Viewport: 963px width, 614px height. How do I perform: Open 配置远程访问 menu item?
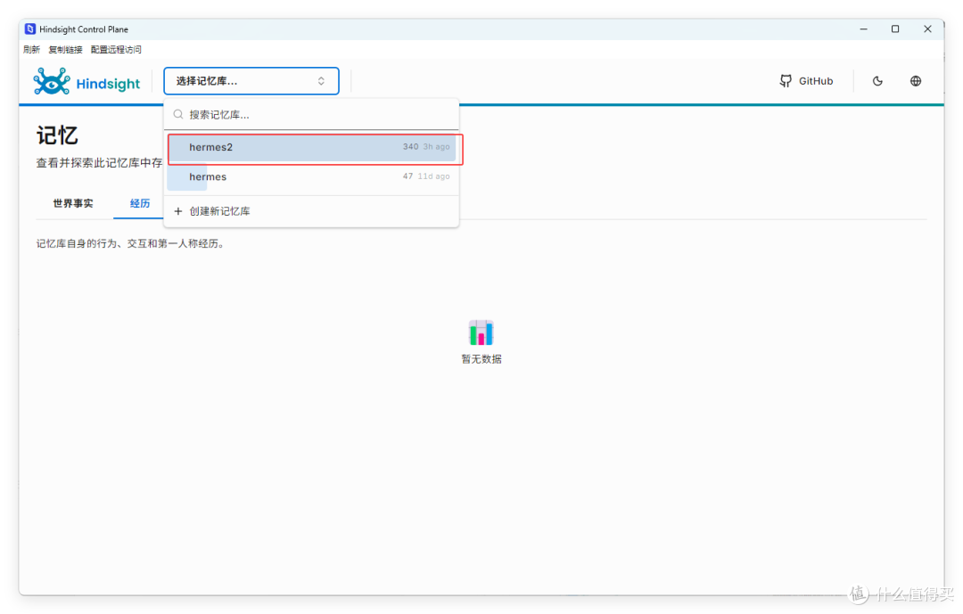[x=115, y=50]
